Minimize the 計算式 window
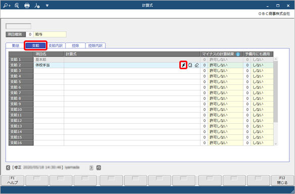The height and width of the screenshot is (194, 295). coord(268,6)
